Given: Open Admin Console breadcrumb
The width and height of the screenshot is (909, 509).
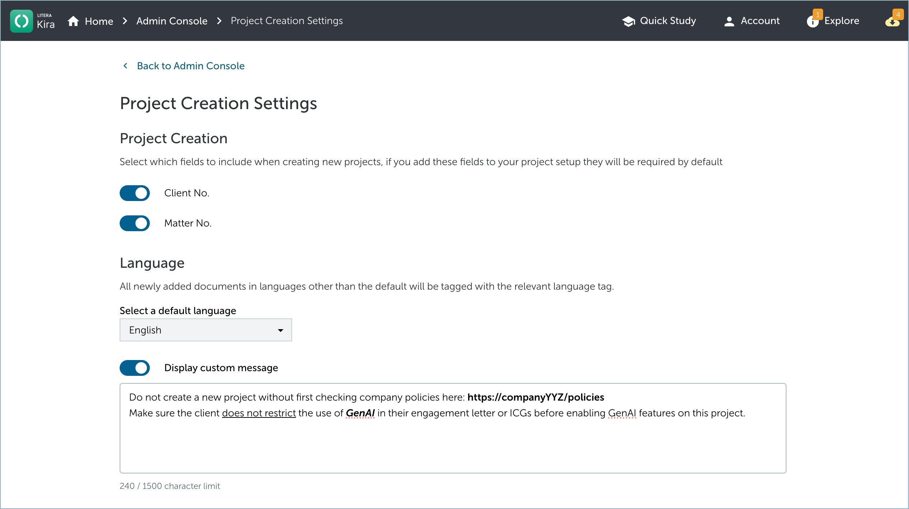Looking at the screenshot, I should click(x=172, y=21).
